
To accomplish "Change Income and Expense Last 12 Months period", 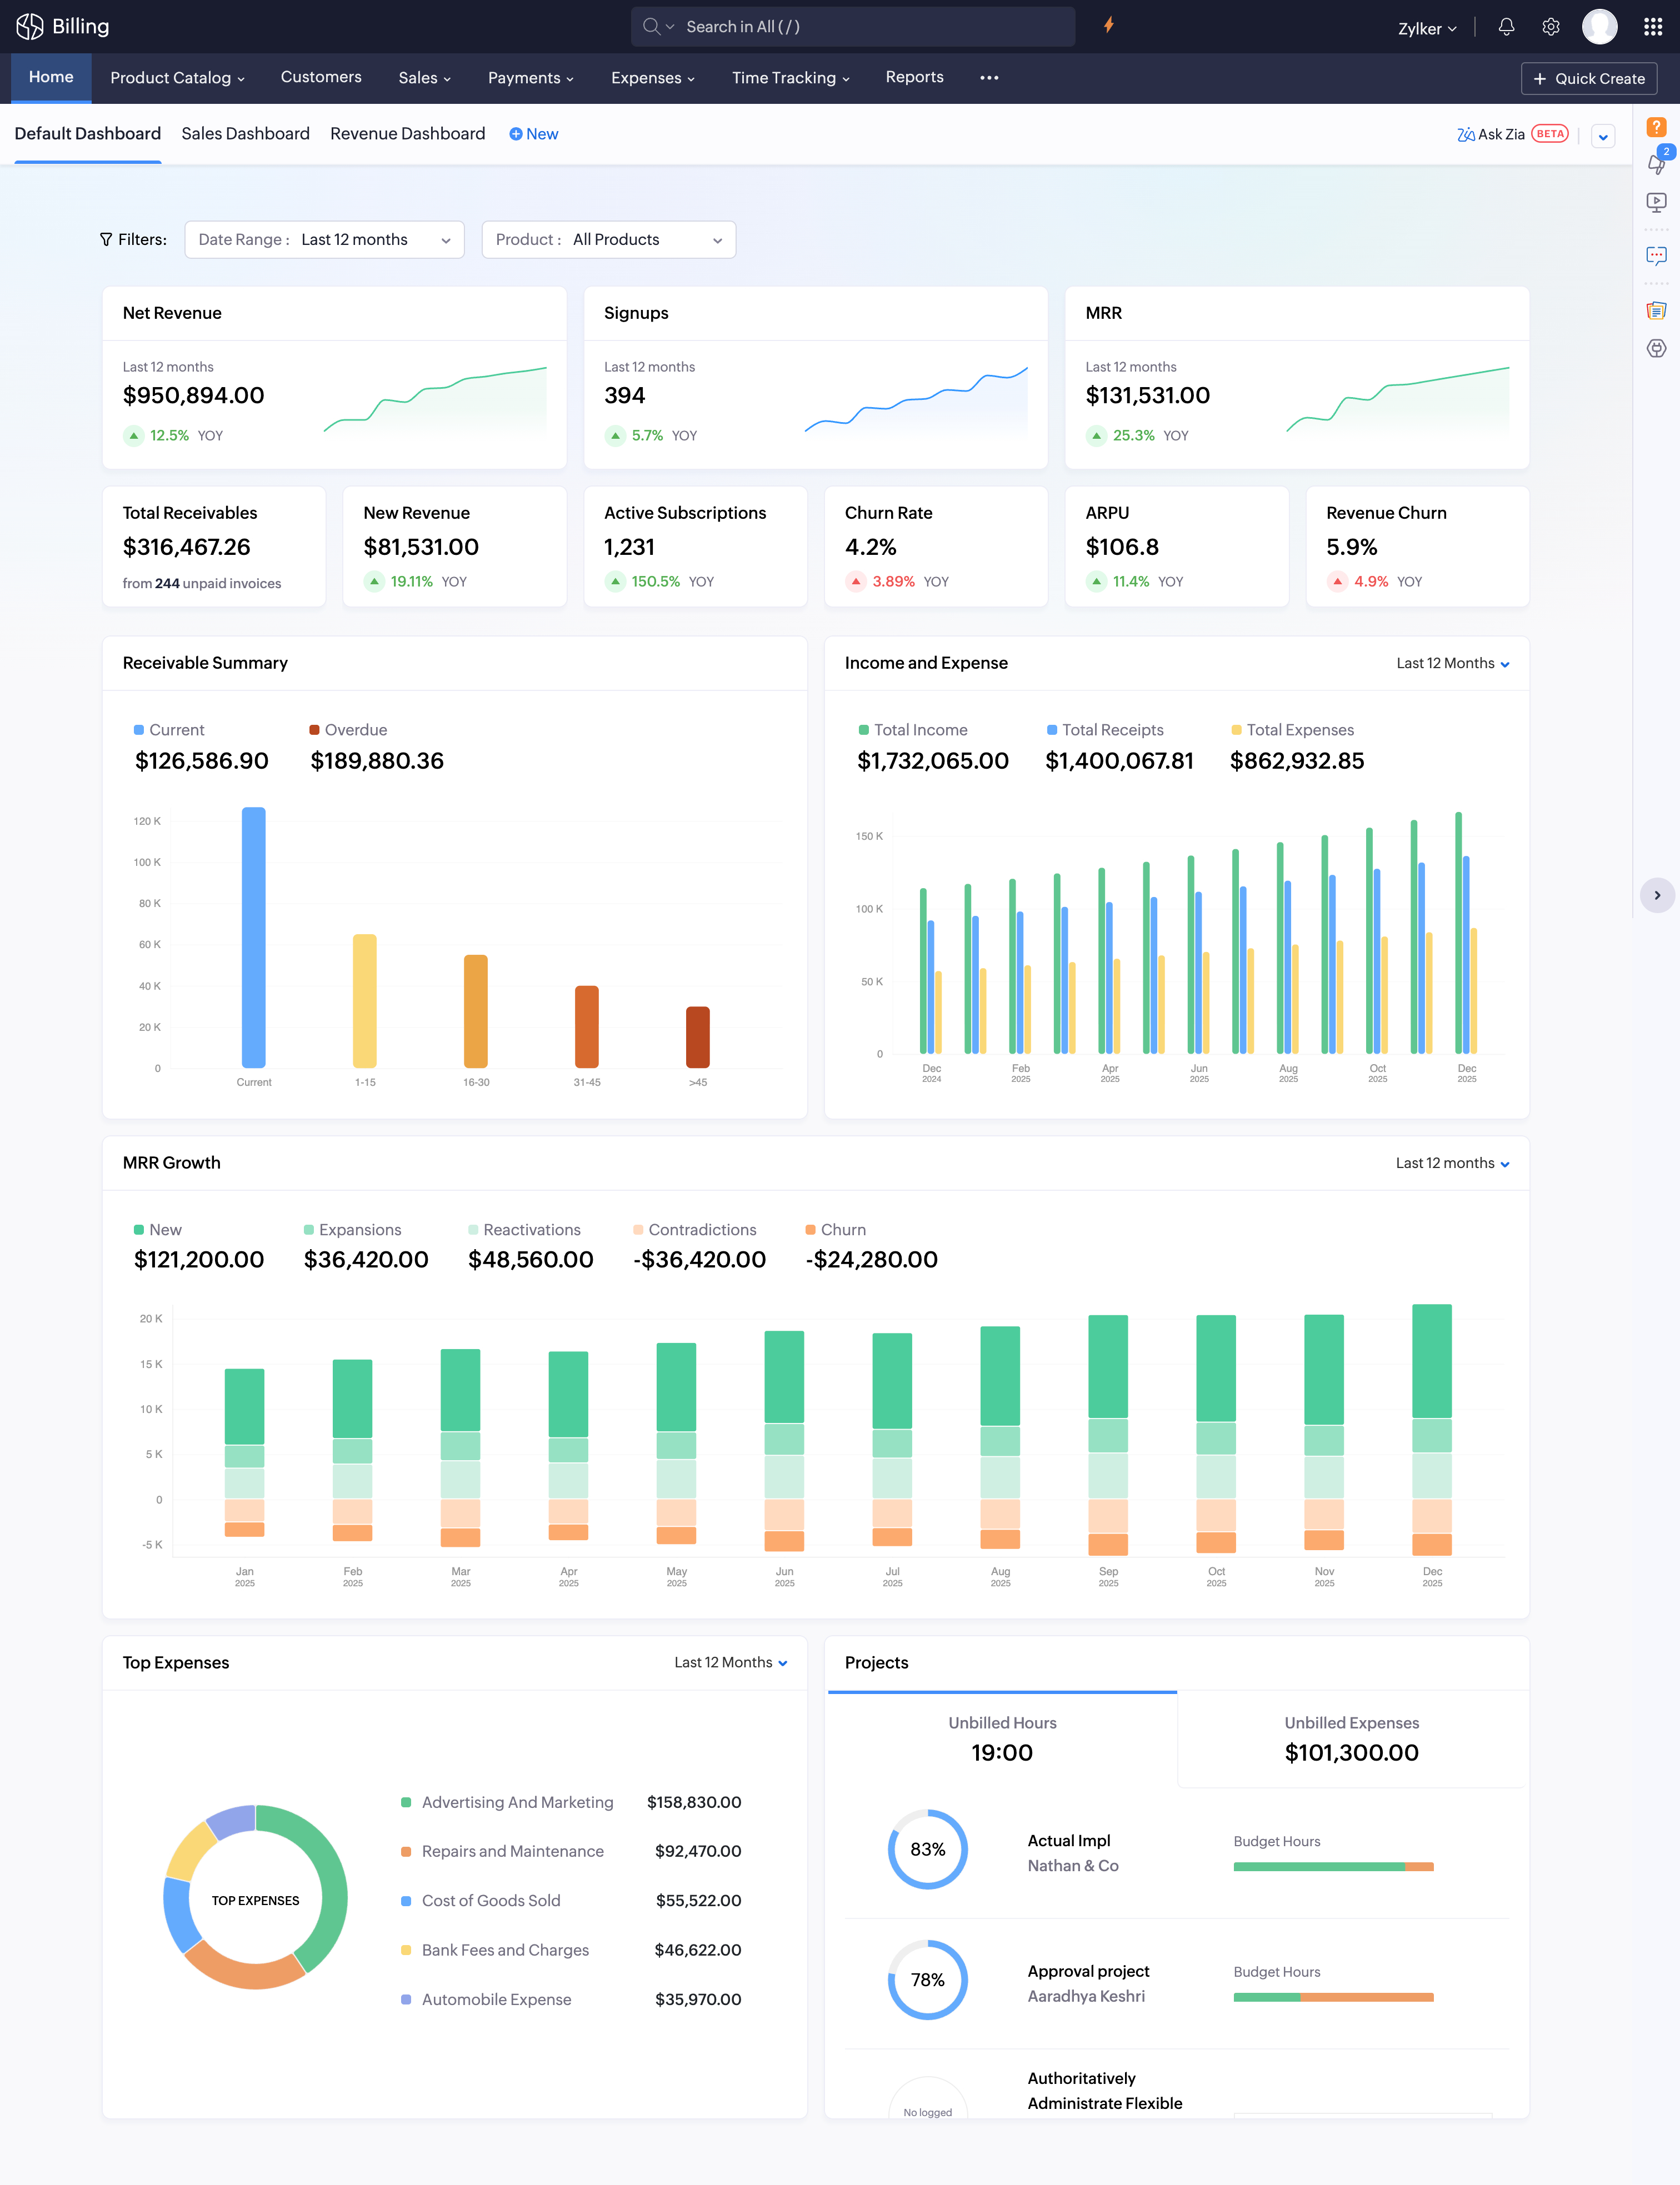I will 1452,664.
